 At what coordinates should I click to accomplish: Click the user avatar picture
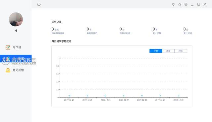tap(16, 19)
